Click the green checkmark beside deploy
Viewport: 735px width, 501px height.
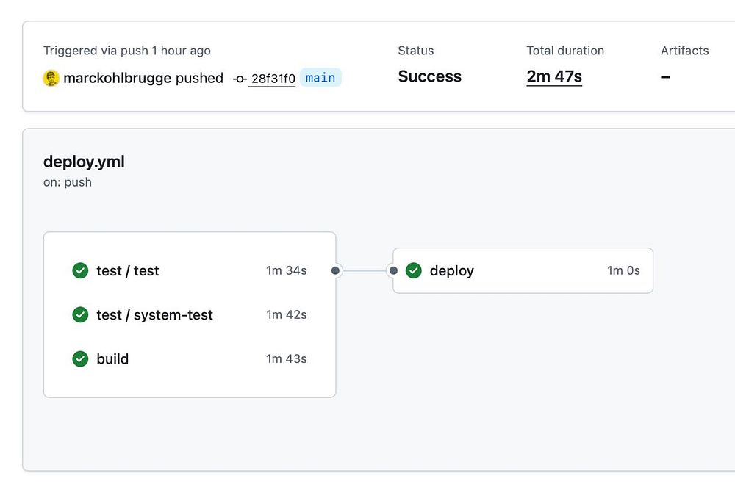pyautogui.click(x=414, y=271)
